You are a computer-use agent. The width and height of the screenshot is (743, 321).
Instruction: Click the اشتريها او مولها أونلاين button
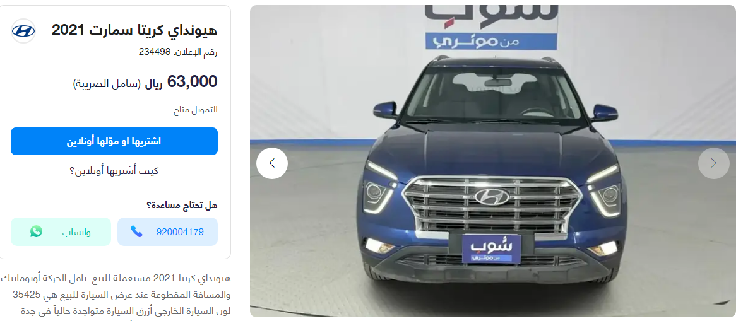point(114,141)
